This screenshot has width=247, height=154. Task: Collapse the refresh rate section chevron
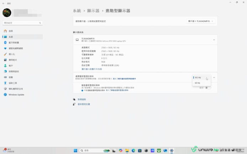tap(214, 77)
